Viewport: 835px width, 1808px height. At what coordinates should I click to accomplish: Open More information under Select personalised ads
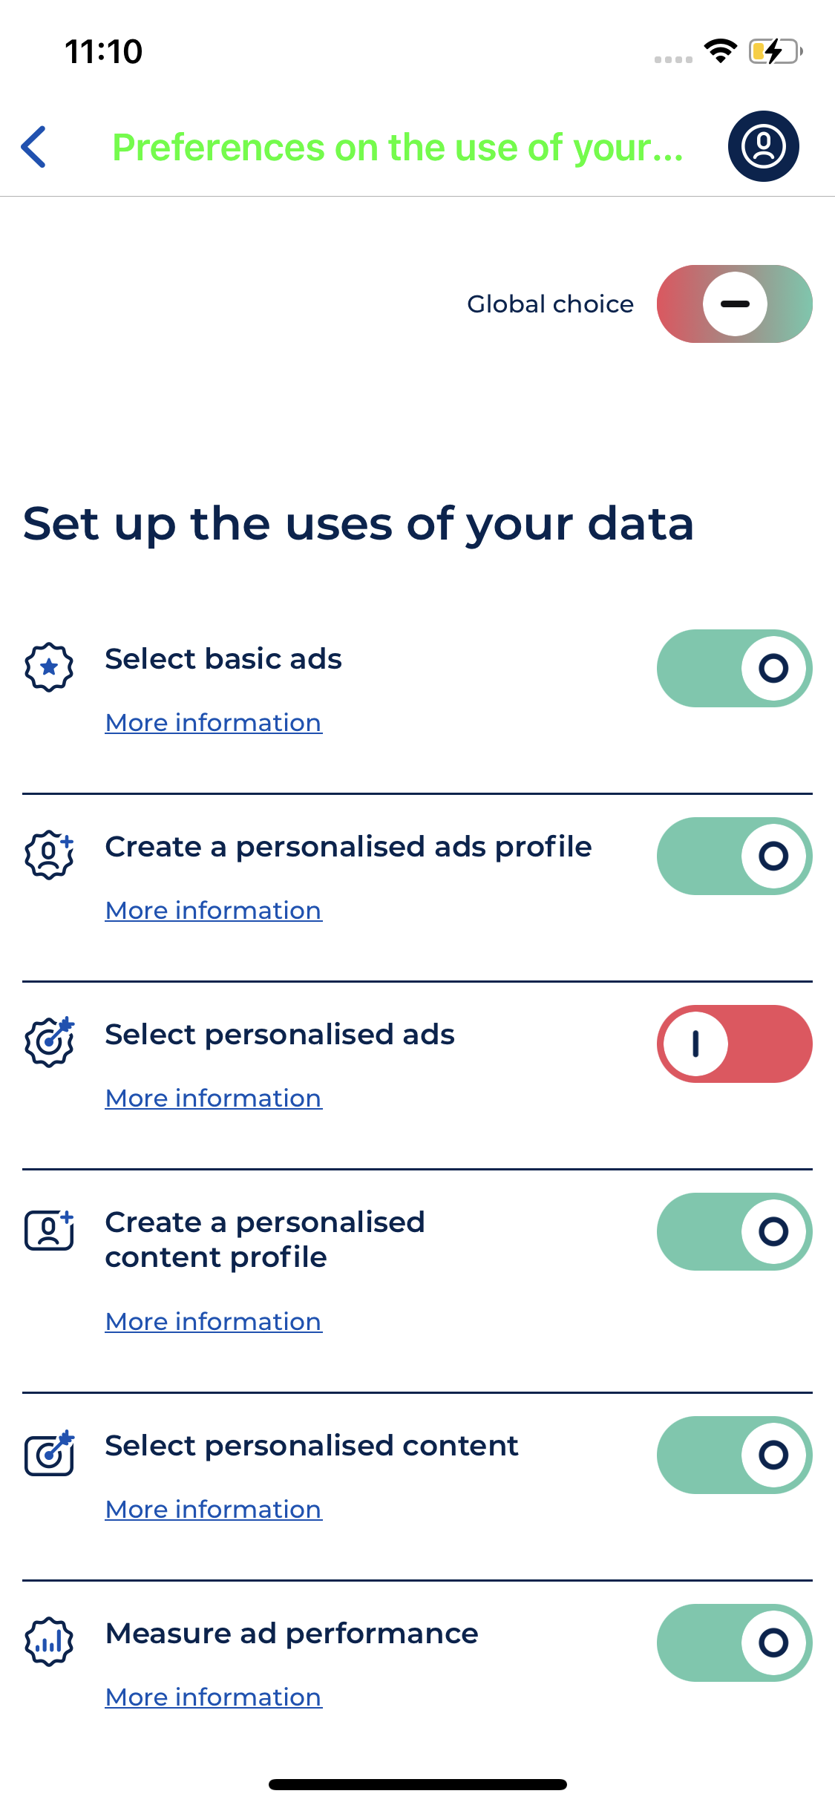click(214, 1098)
